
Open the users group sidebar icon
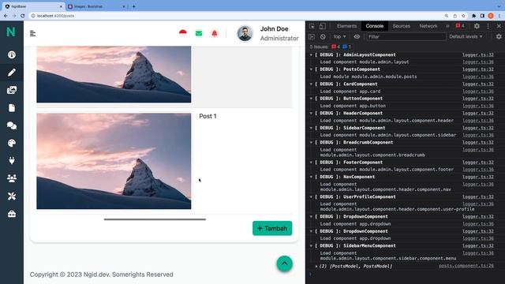coord(12,178)
